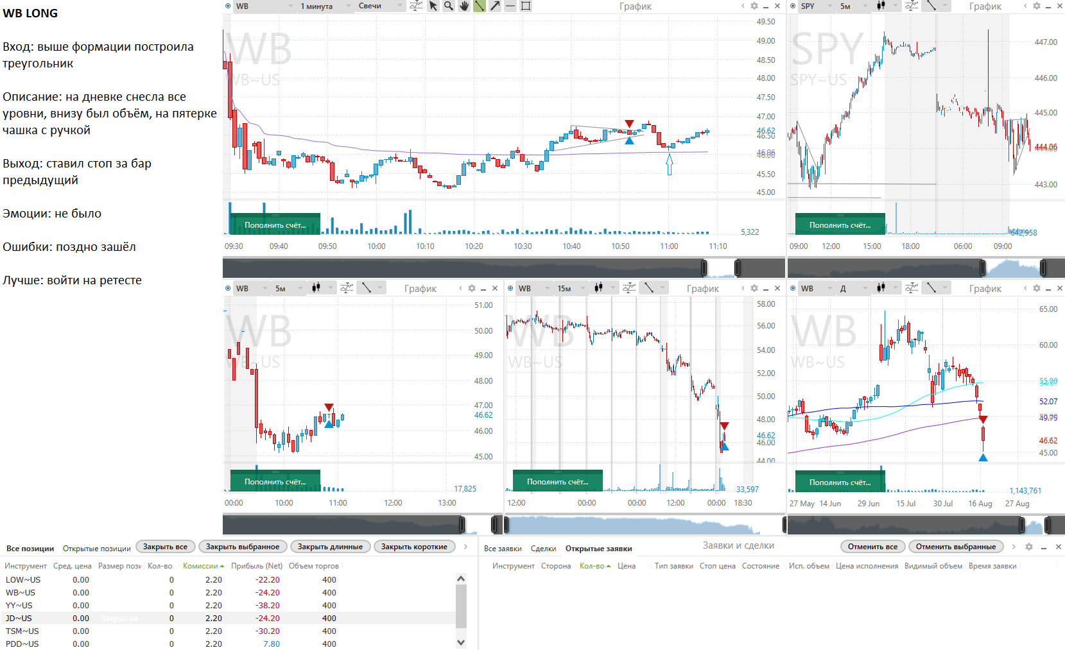Image resolution: width=1065 pixels, height=650 pixels.
Task: Click Отменить выбранные button
Action: pyautogui.click(x=956, y=547)
